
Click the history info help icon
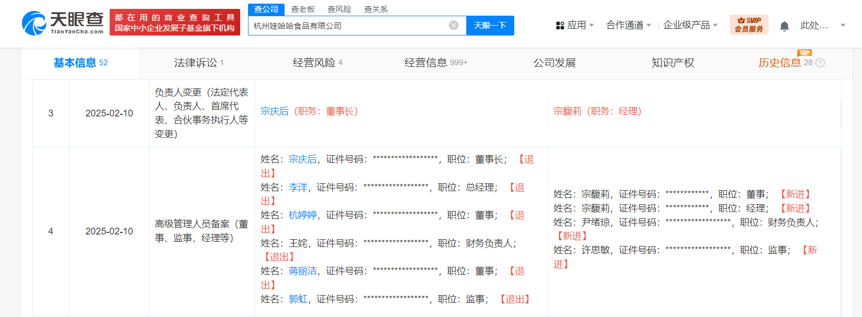click(820, 63)
